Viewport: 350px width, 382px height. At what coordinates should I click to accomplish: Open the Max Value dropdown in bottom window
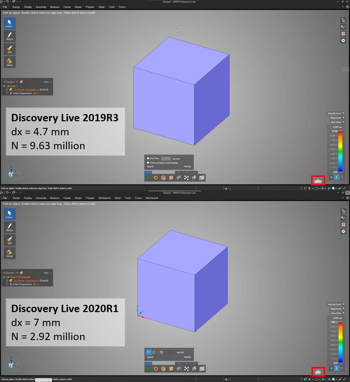[337, 313]
